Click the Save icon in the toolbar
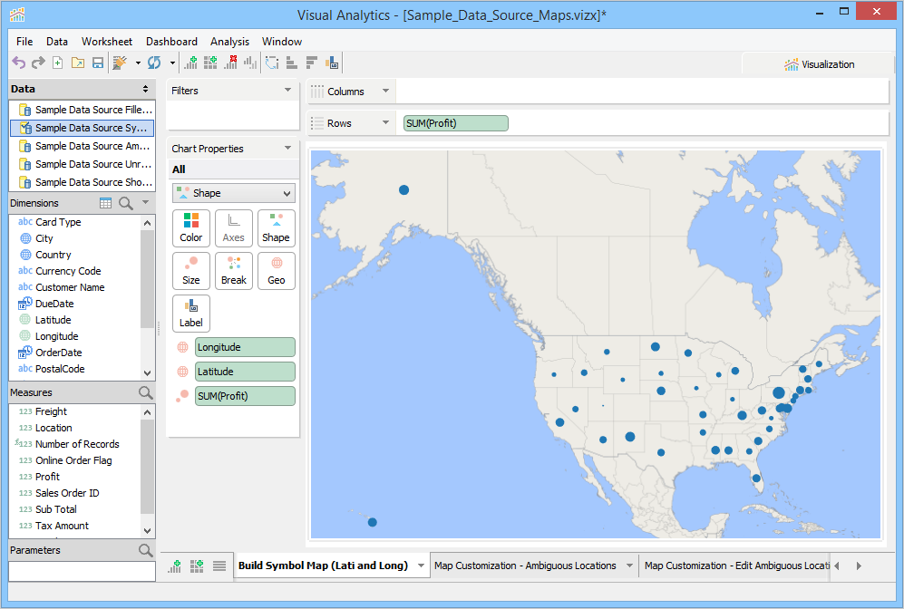This screenshot has height=609, width=904. click(98, 63)
